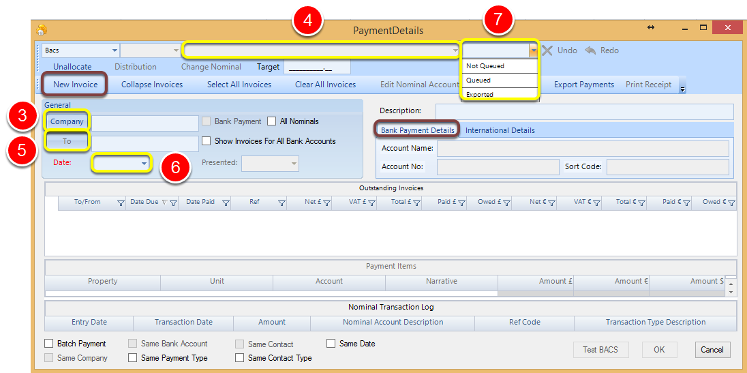Click the Undo icon button
This screenshot has height=373, width=747.
[x=547, y=50]
